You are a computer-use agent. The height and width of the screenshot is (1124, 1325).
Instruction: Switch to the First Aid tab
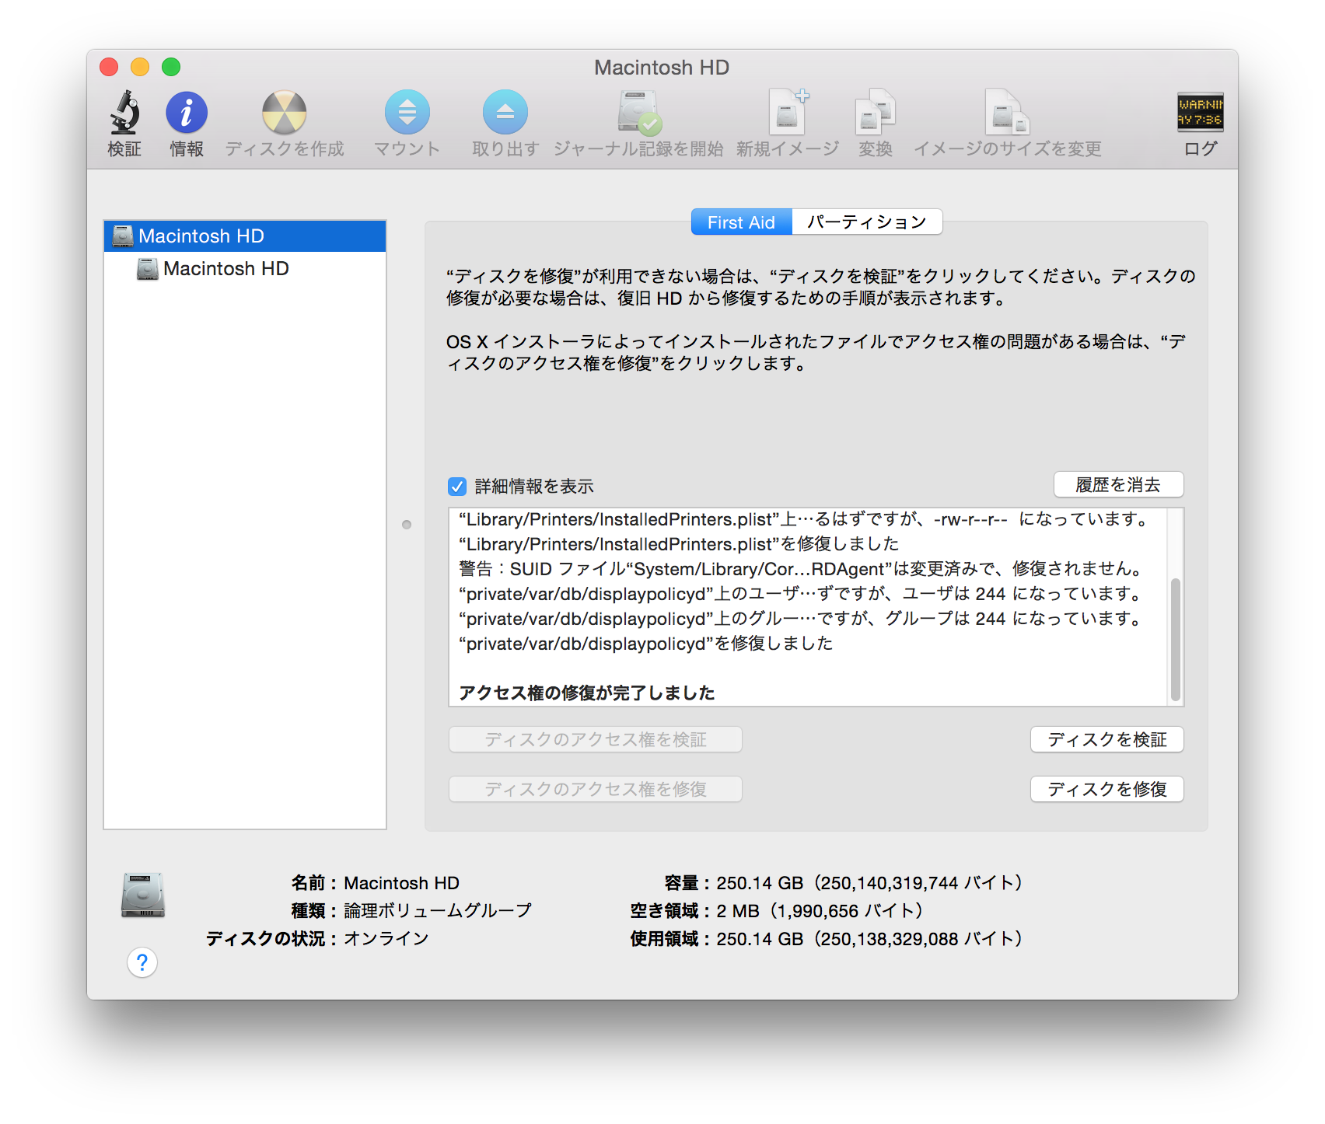coord(742,222)
